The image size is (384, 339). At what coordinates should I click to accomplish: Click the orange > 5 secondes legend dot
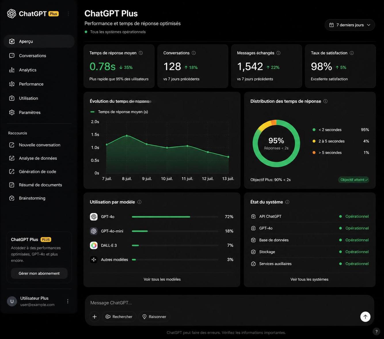coord(314,153)
